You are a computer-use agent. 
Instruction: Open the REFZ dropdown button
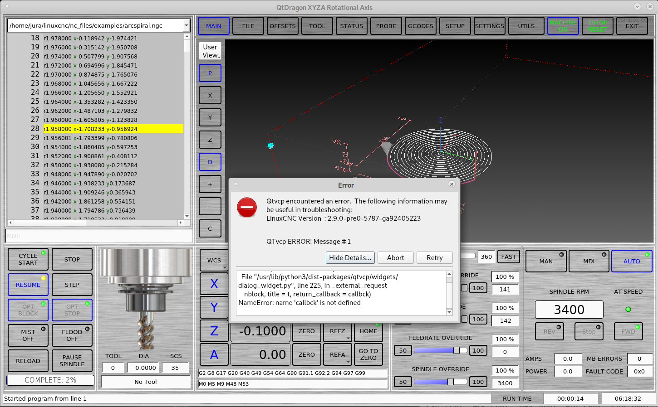point(338,331)
